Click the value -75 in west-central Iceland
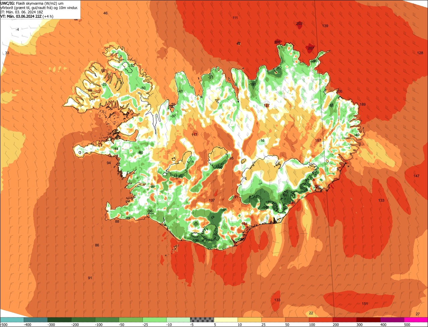428x327 pixels. click(x=180, y=177)
